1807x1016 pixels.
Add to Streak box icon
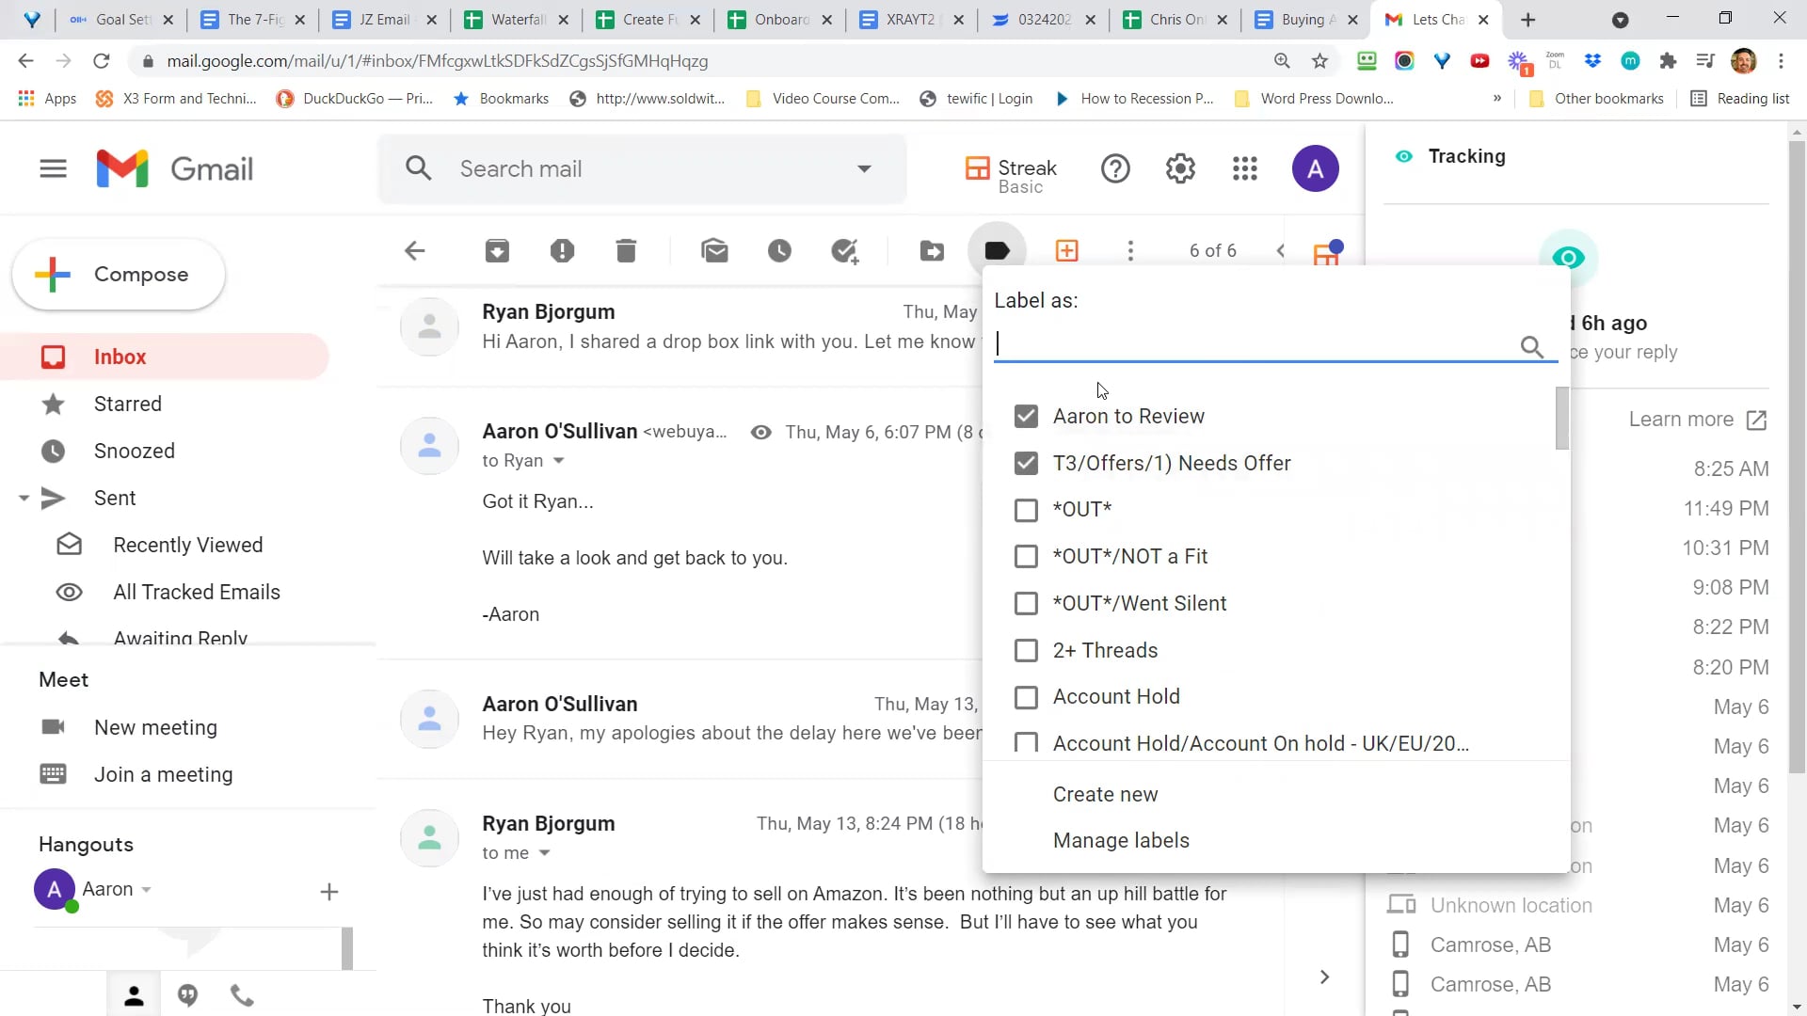click(1066, 250)
